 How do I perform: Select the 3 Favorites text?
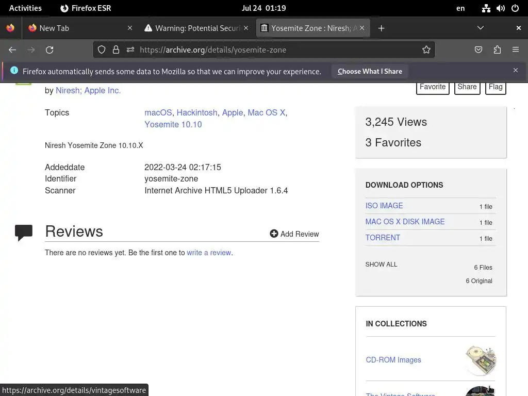pos(393,142)
